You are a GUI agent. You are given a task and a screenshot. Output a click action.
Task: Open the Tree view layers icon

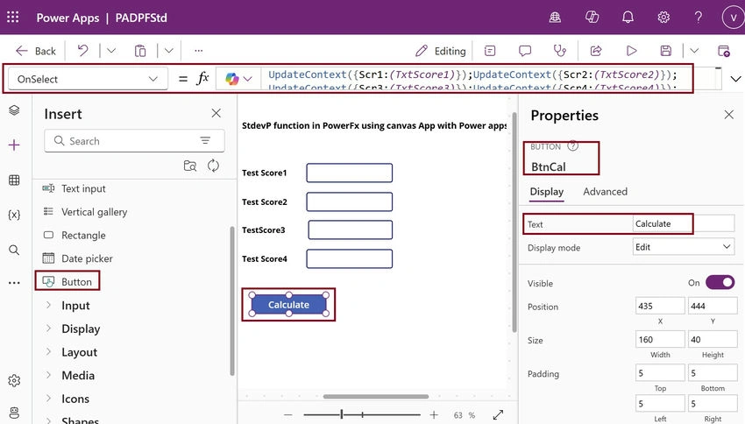click(14, 110)
